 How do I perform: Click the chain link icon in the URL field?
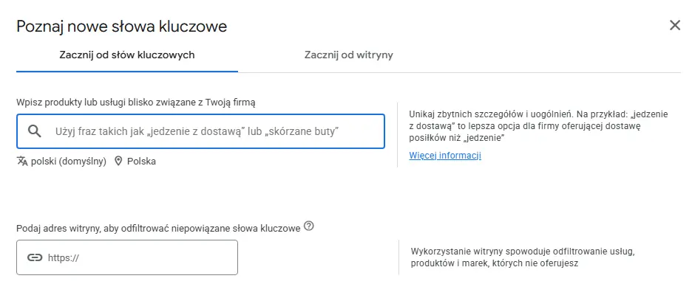point(35,257)
